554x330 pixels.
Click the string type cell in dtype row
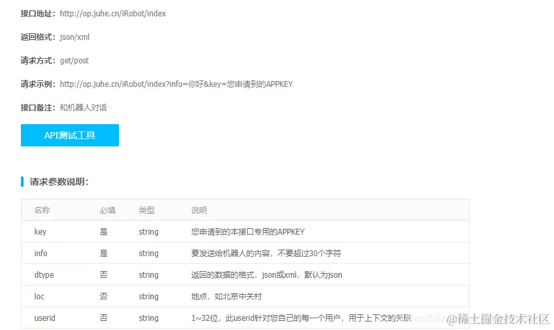coord(148,275)
